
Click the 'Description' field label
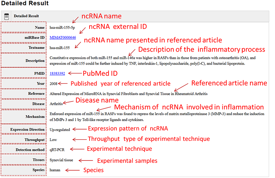click(x=35, y=61)
